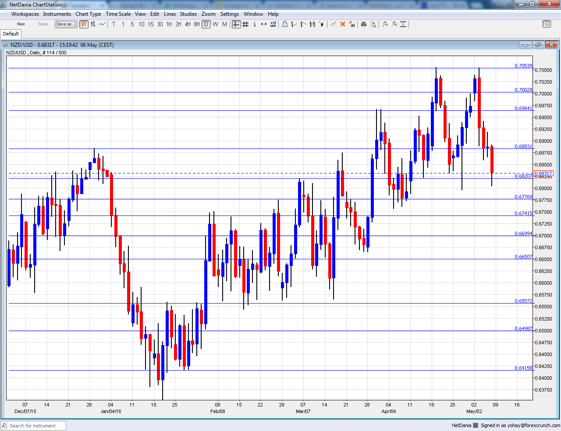This screenshot has width=561, height=431.
Task: Click the alerts bell icon
Action: [x=285, y=24]
